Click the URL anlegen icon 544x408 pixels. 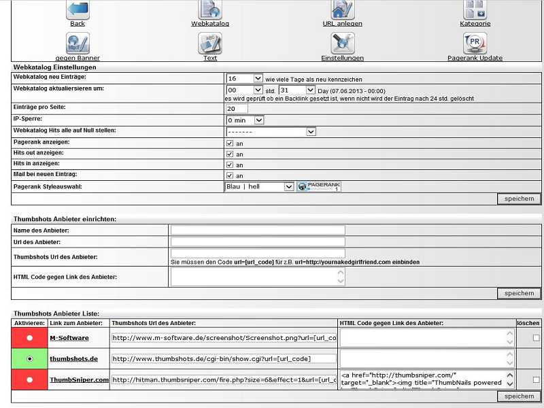(342, 10)
